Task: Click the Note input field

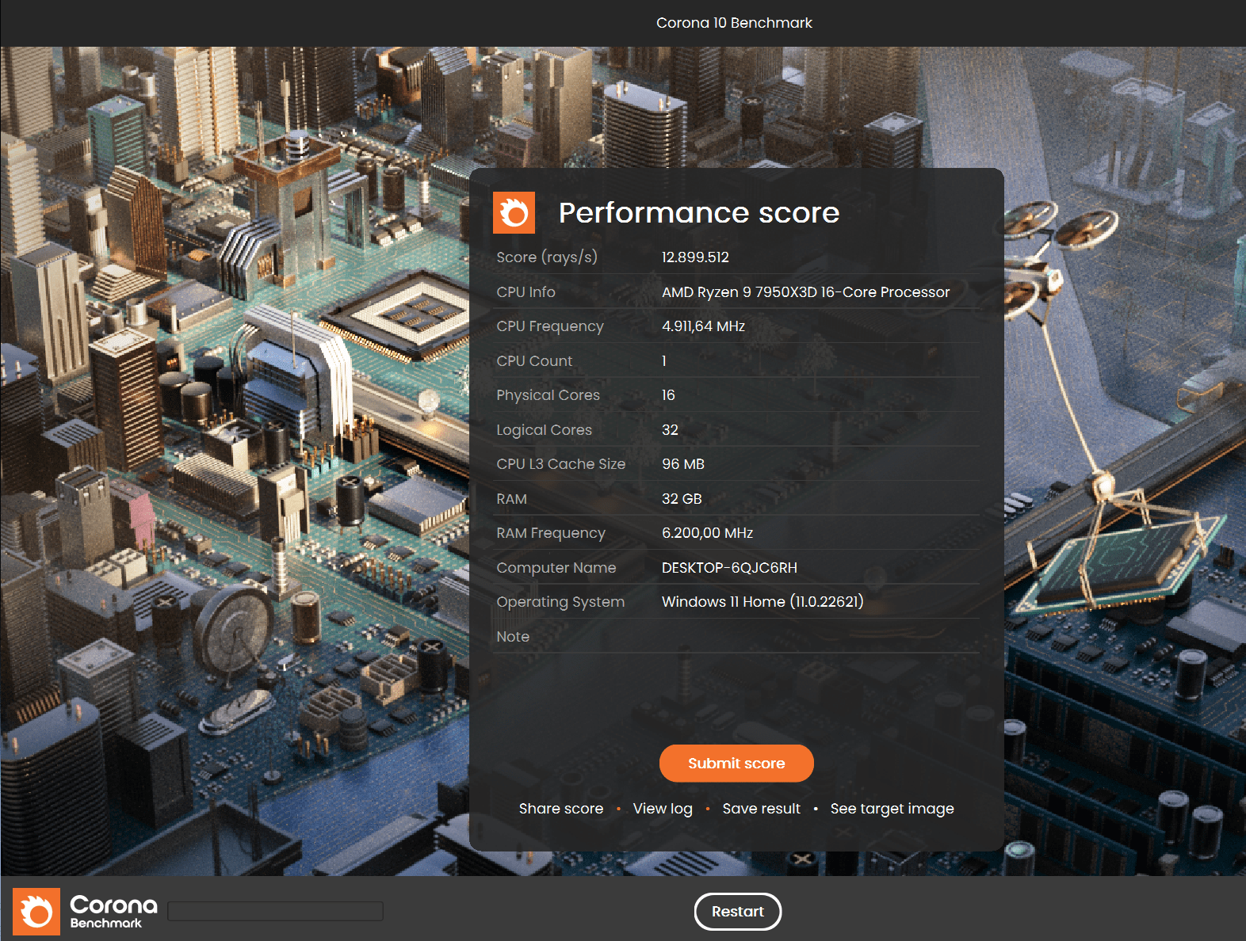Action: [819, 637]
